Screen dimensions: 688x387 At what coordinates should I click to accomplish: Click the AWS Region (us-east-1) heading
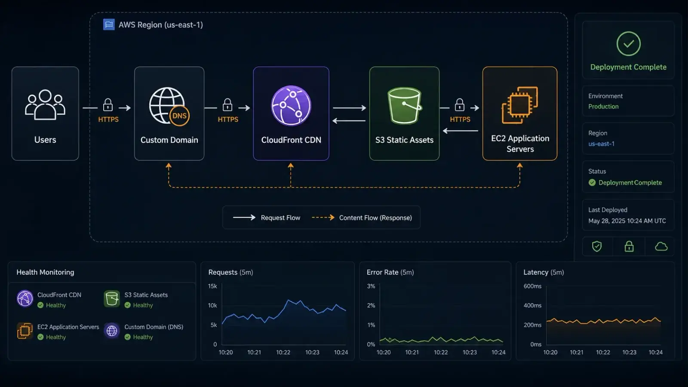coord(160,25)
